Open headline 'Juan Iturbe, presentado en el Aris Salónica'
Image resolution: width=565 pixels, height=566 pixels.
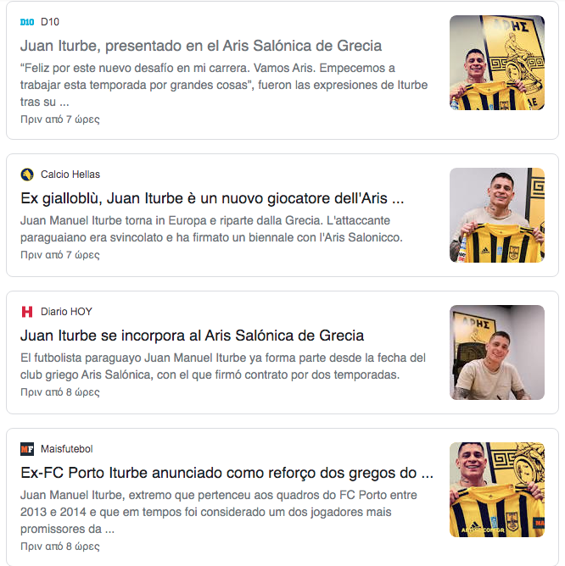click(x=201, y=46)
